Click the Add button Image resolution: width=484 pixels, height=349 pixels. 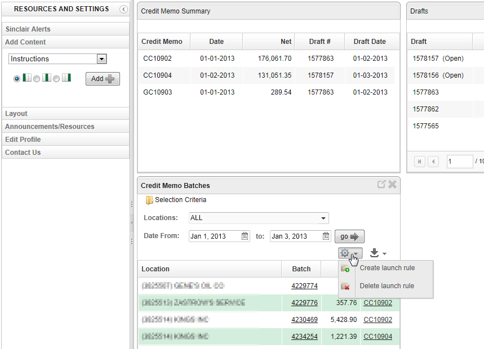[x=103, y=79]
